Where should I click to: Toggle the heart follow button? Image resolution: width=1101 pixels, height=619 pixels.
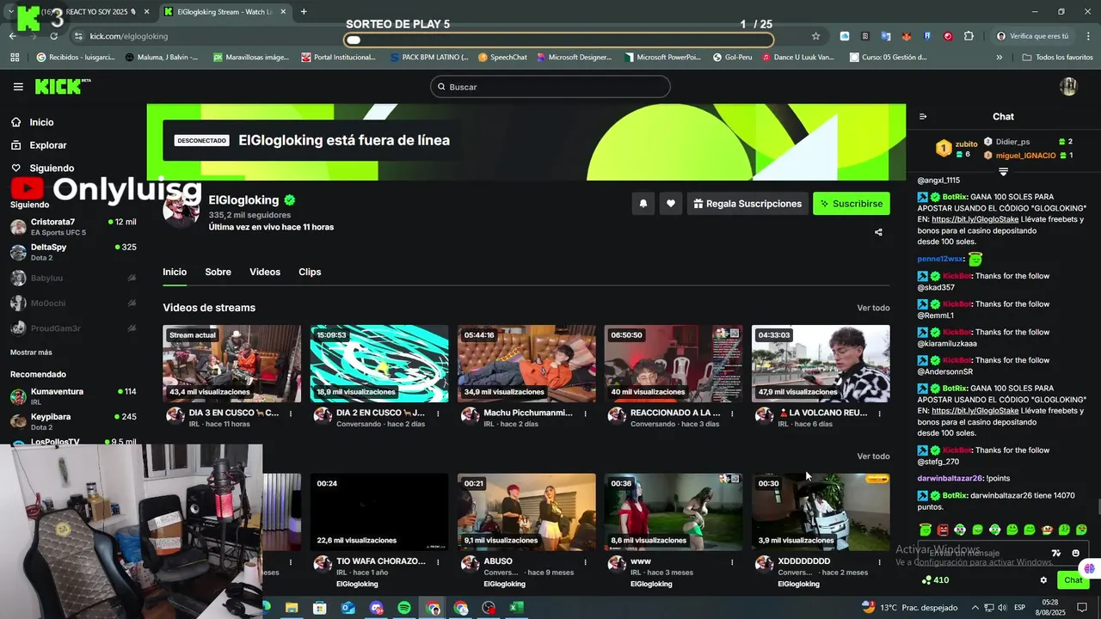tap(671, 204)
